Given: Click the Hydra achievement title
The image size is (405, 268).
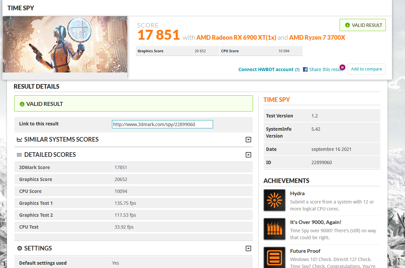Looking at the screenshot, I should pyautogui.click(x=297, y=194).
